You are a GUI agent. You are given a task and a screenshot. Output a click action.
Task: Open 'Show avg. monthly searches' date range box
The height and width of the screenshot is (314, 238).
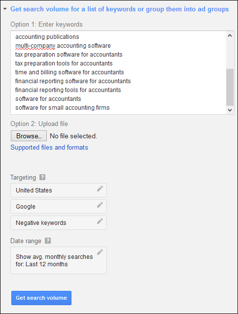(x=59, y=260)
